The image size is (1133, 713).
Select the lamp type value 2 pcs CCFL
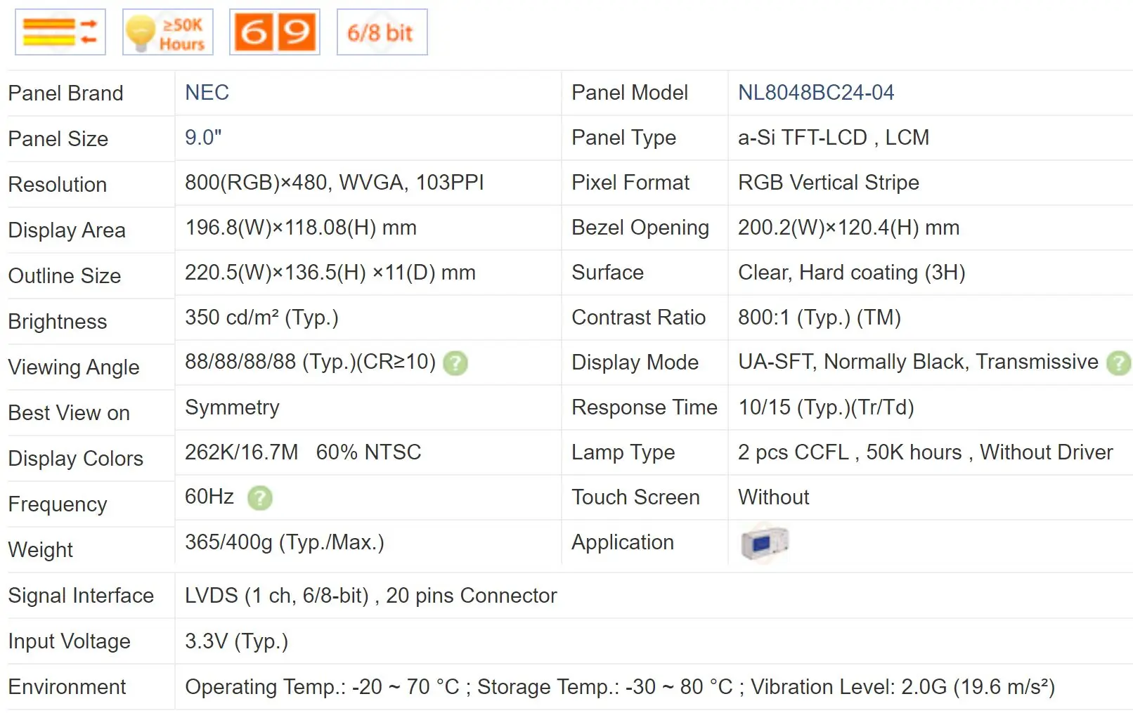coord(794,452)
